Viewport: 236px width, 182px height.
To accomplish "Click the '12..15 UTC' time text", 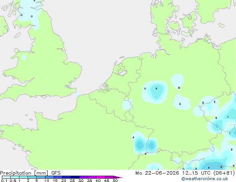I will [196, 173].
